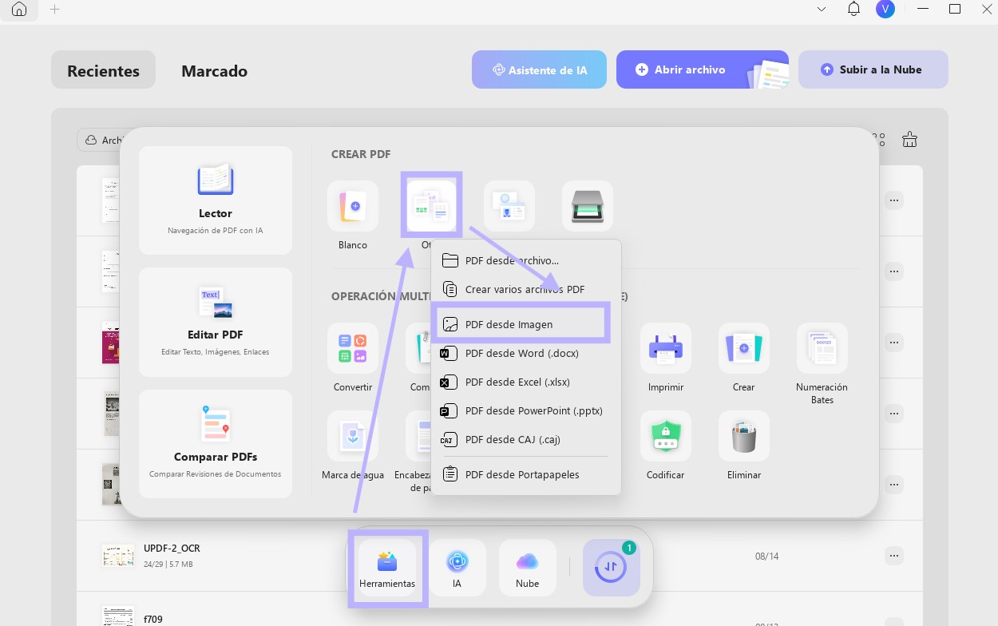This screenshot has height=626, width=998.
Task: Open Herramientas in the bottom dock
Action: pos(387,568)
